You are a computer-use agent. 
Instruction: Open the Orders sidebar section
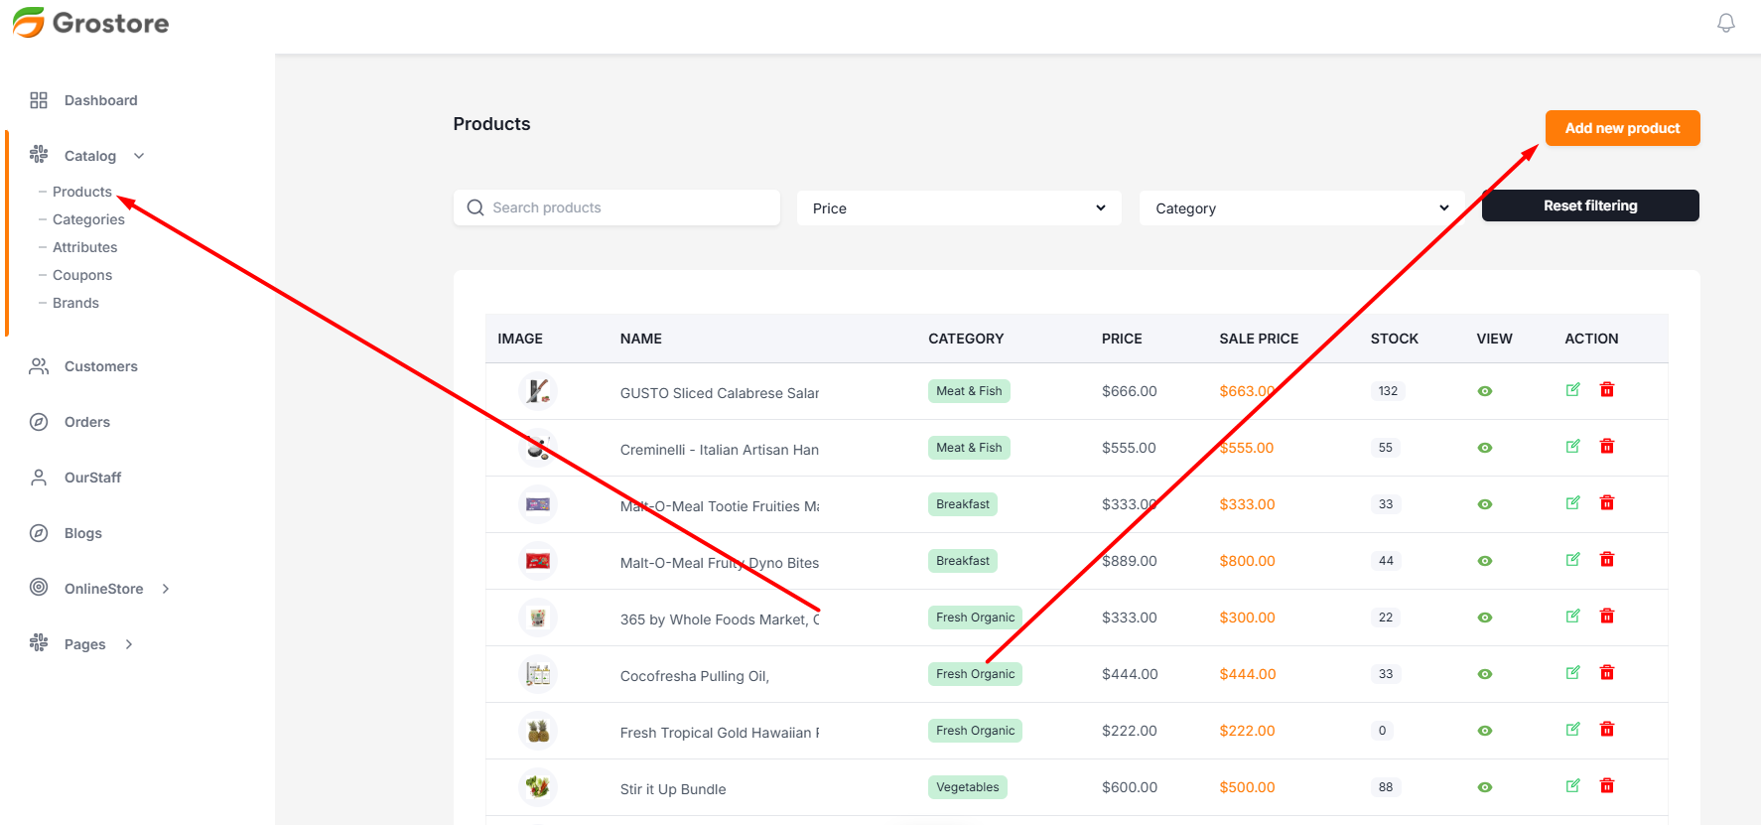coord(87,422)
